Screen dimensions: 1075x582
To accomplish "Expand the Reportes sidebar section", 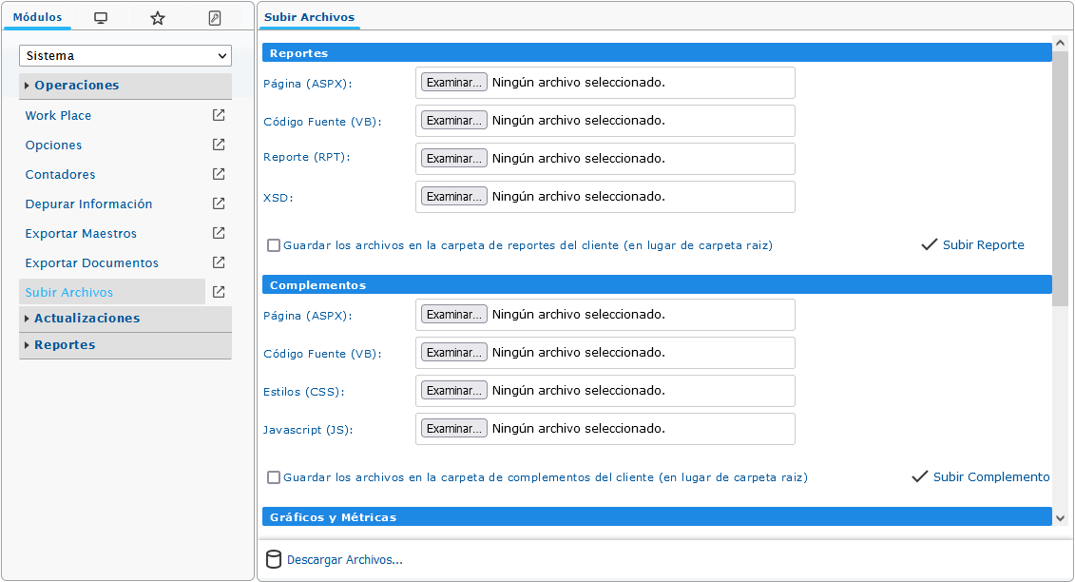I will pos(125,345).
